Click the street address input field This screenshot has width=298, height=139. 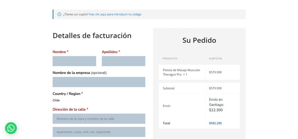click(99, 119)
